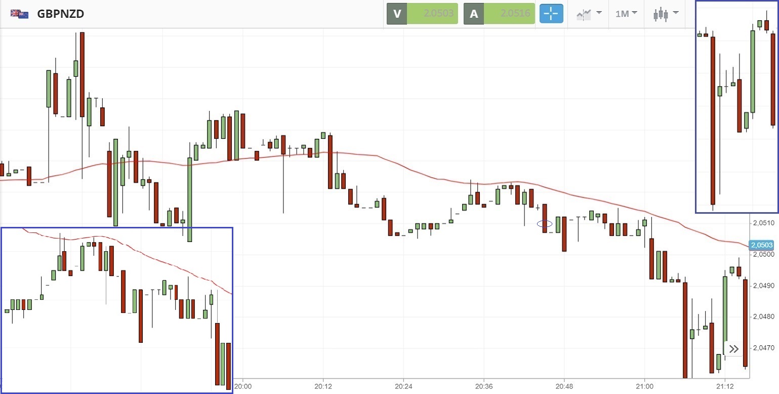Click the 21:00 time axis label

pyautogui.click(x=644, y=386)
